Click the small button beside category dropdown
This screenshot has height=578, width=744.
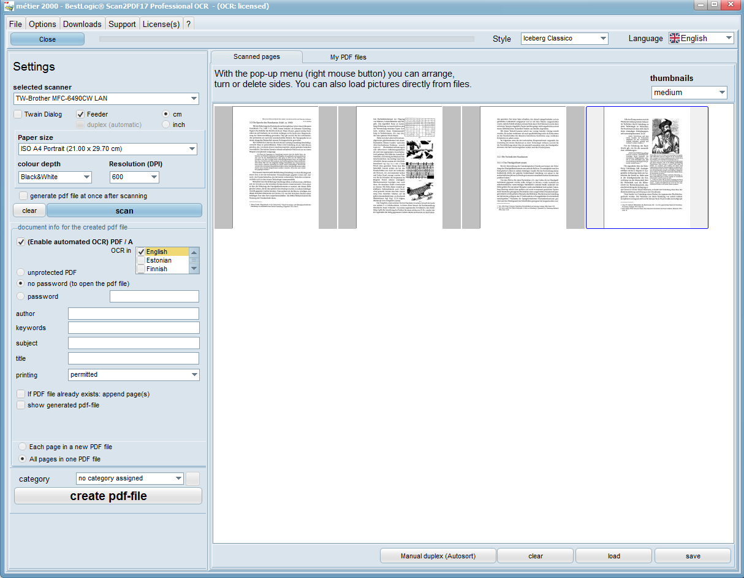[x=192, y=479]
